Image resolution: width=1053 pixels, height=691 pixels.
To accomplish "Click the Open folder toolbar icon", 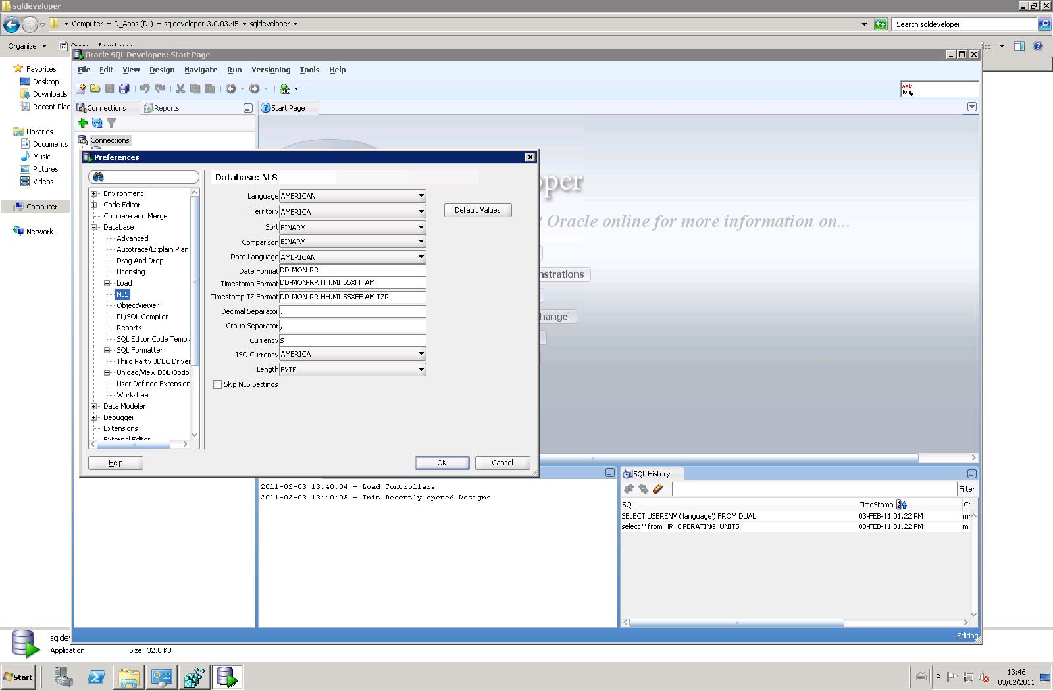I will (95, 89).
